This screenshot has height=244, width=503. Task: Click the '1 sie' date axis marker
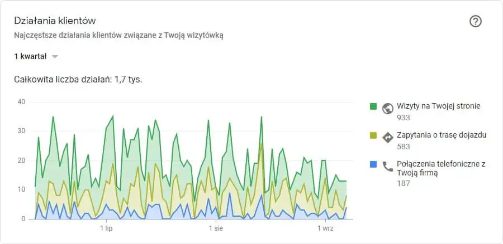click(216, 228)
